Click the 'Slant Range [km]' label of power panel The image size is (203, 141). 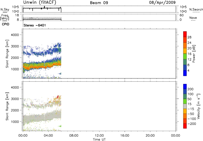point(7,54)
